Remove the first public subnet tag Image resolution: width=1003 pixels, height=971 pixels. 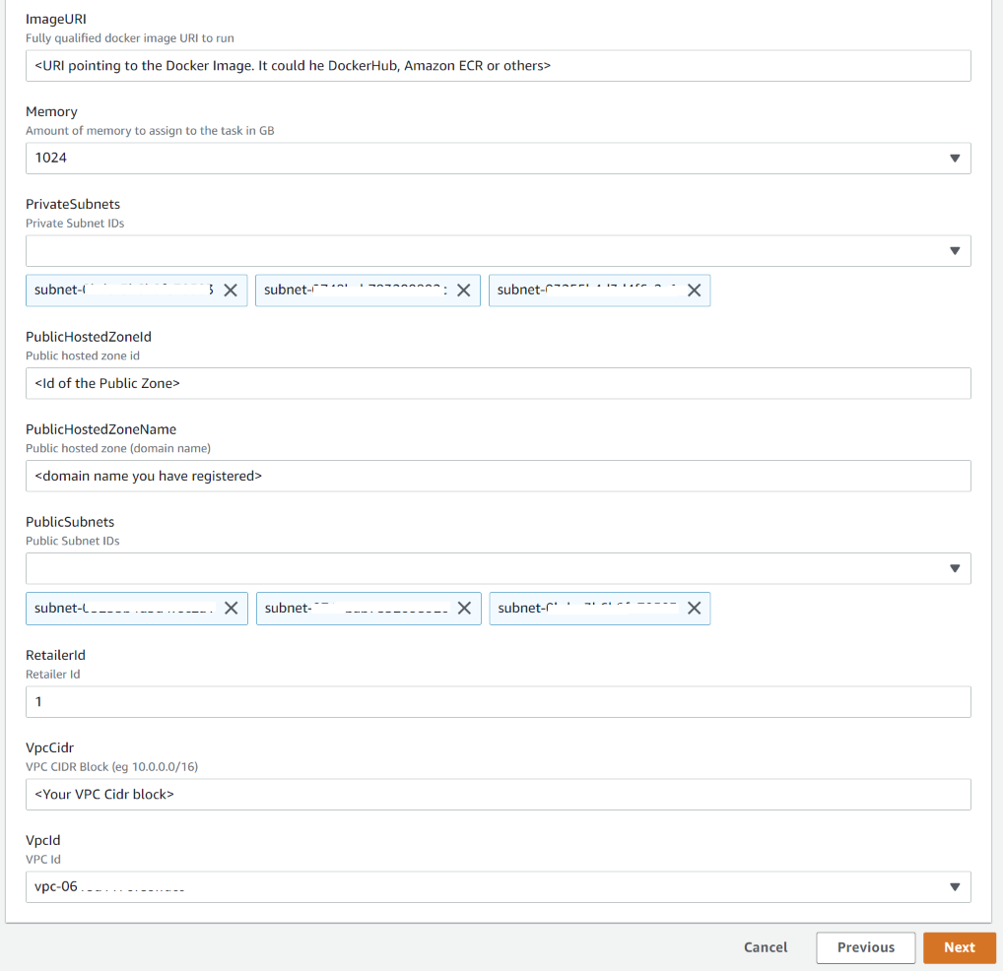(231, 609)
